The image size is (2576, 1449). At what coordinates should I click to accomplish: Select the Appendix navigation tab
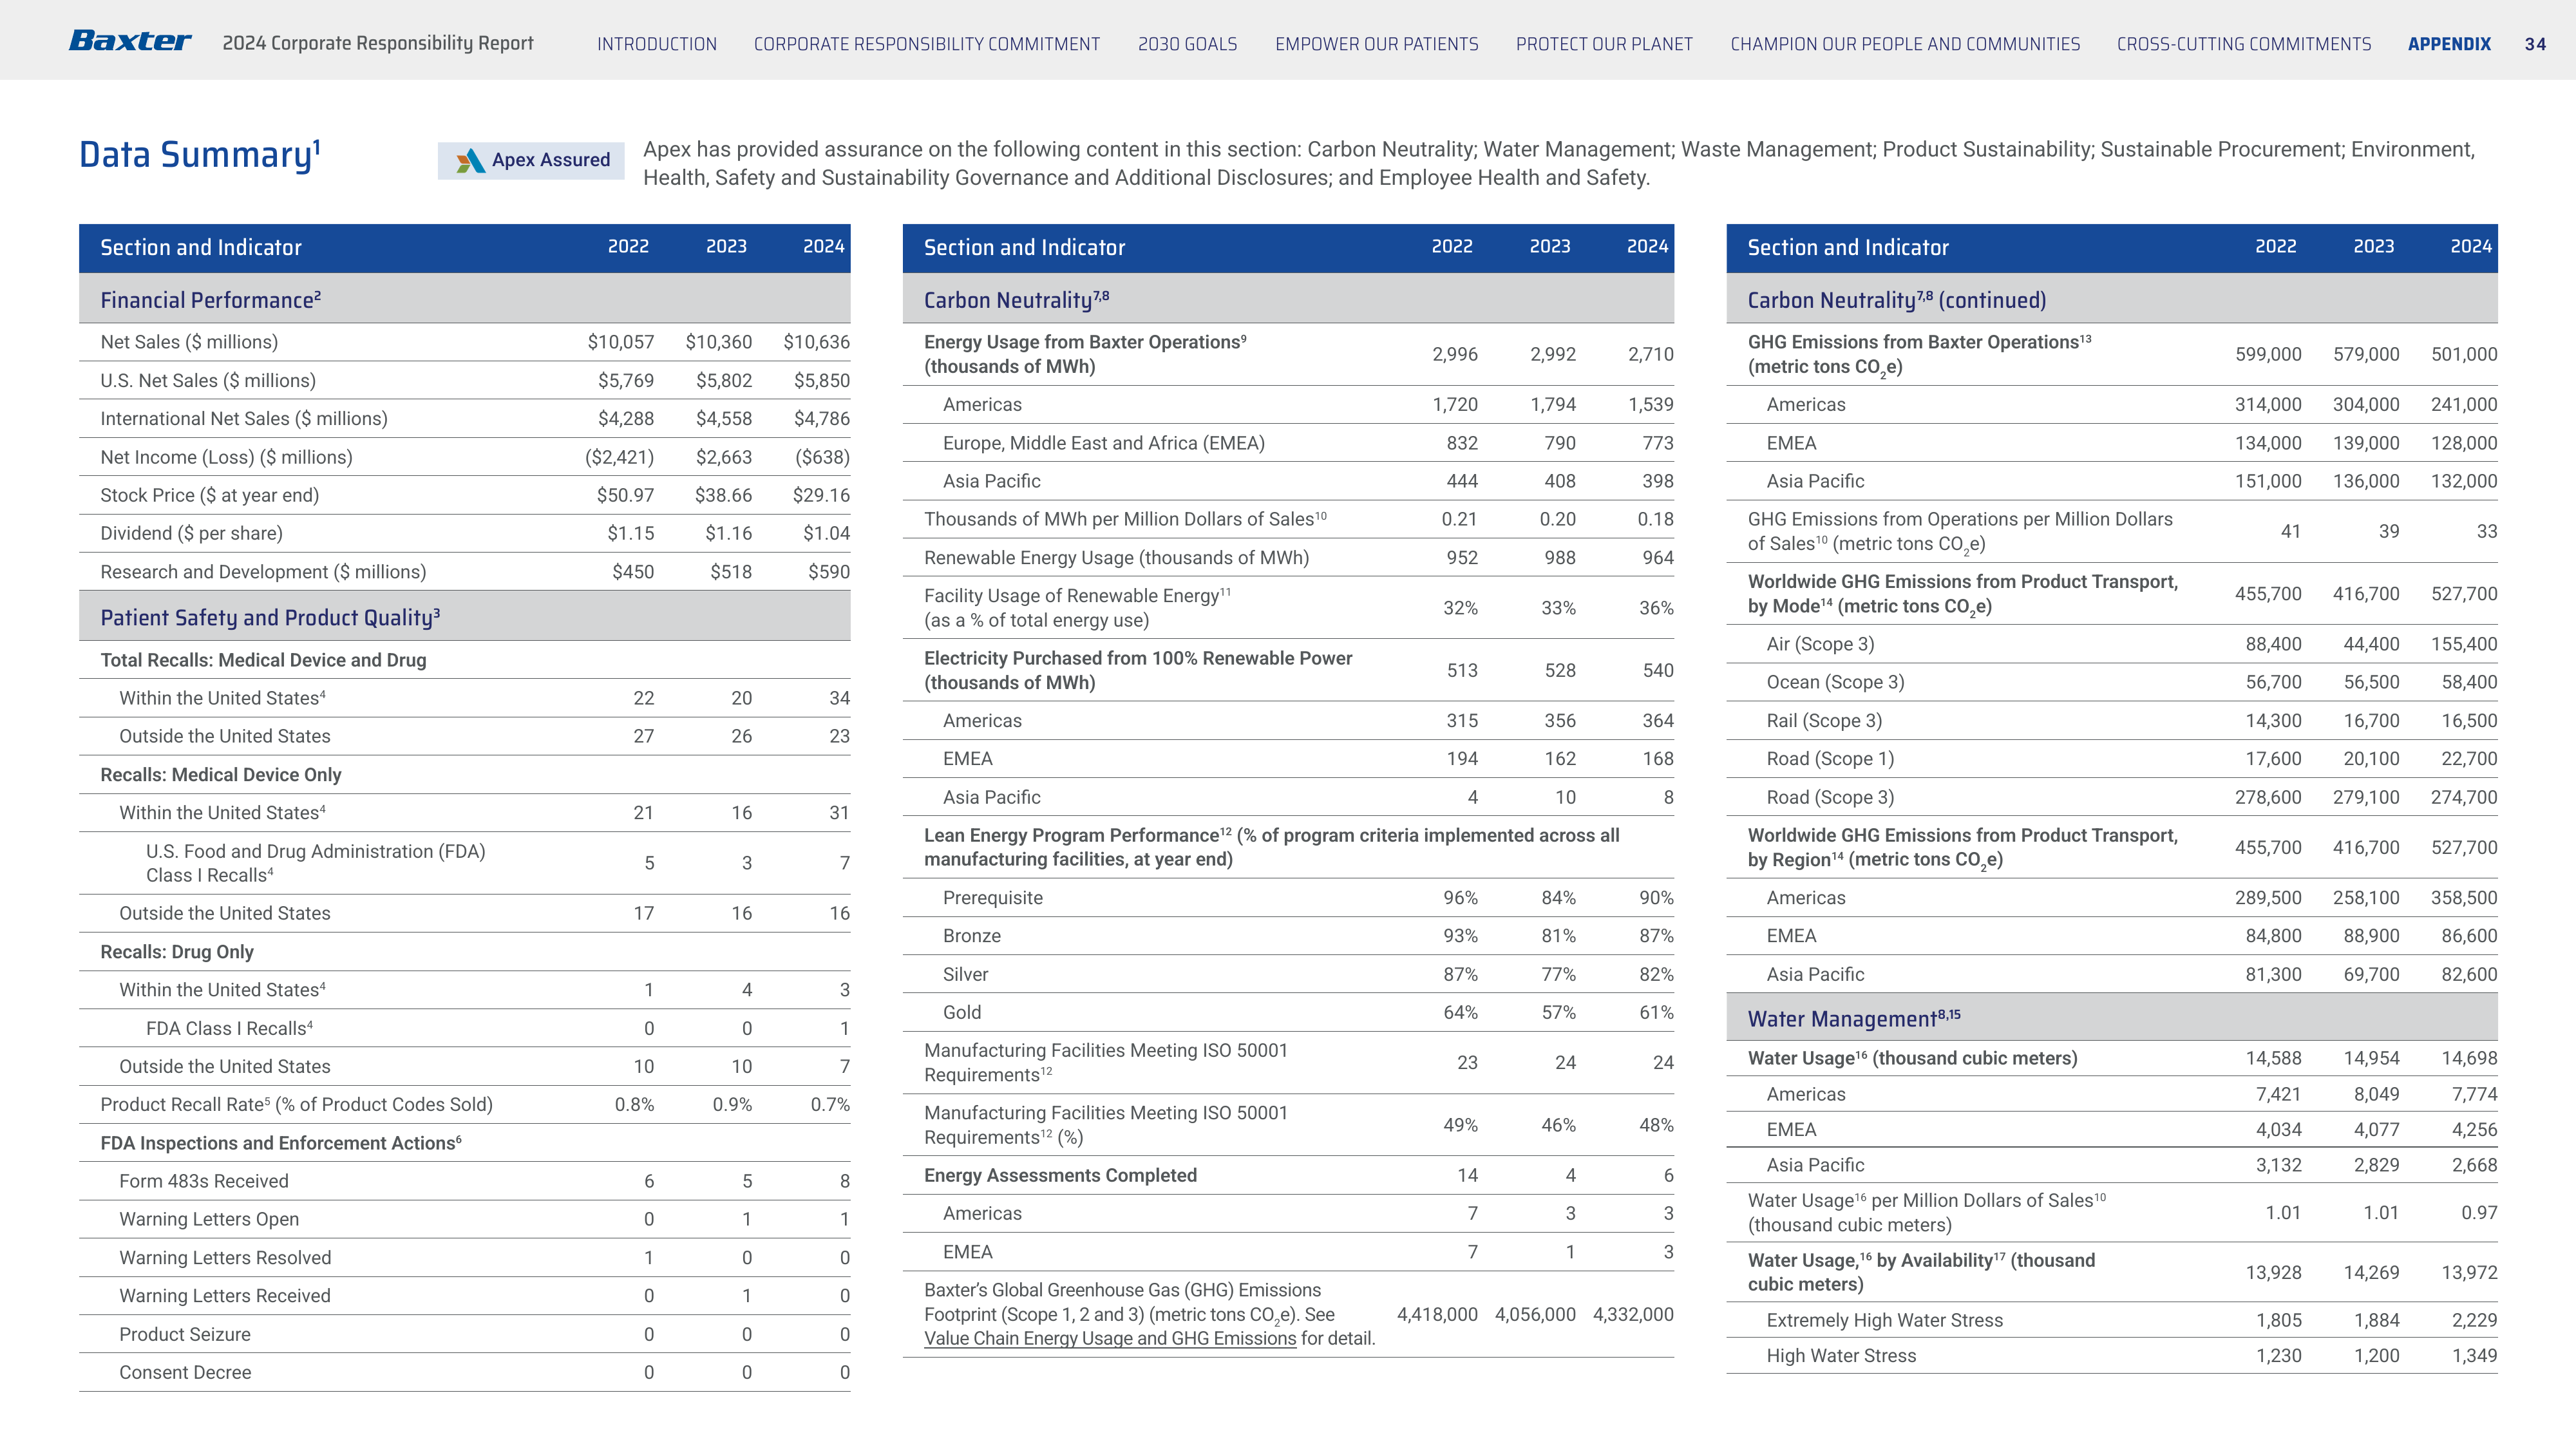(2449, 44)
